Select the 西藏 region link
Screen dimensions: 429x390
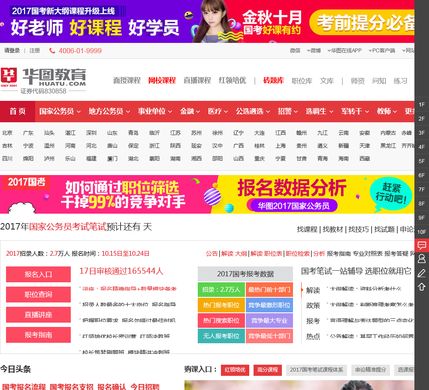tap(364, 159)
